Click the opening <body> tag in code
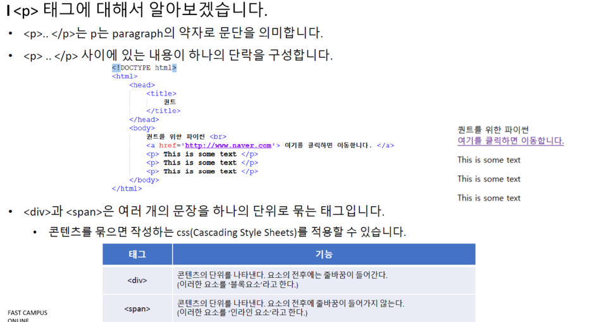592x322 pixels. coord(142,128)
